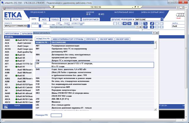Select model row A1 Audi A1
The width and height of the screenshot is (189, 123).
tap(18, 67)
